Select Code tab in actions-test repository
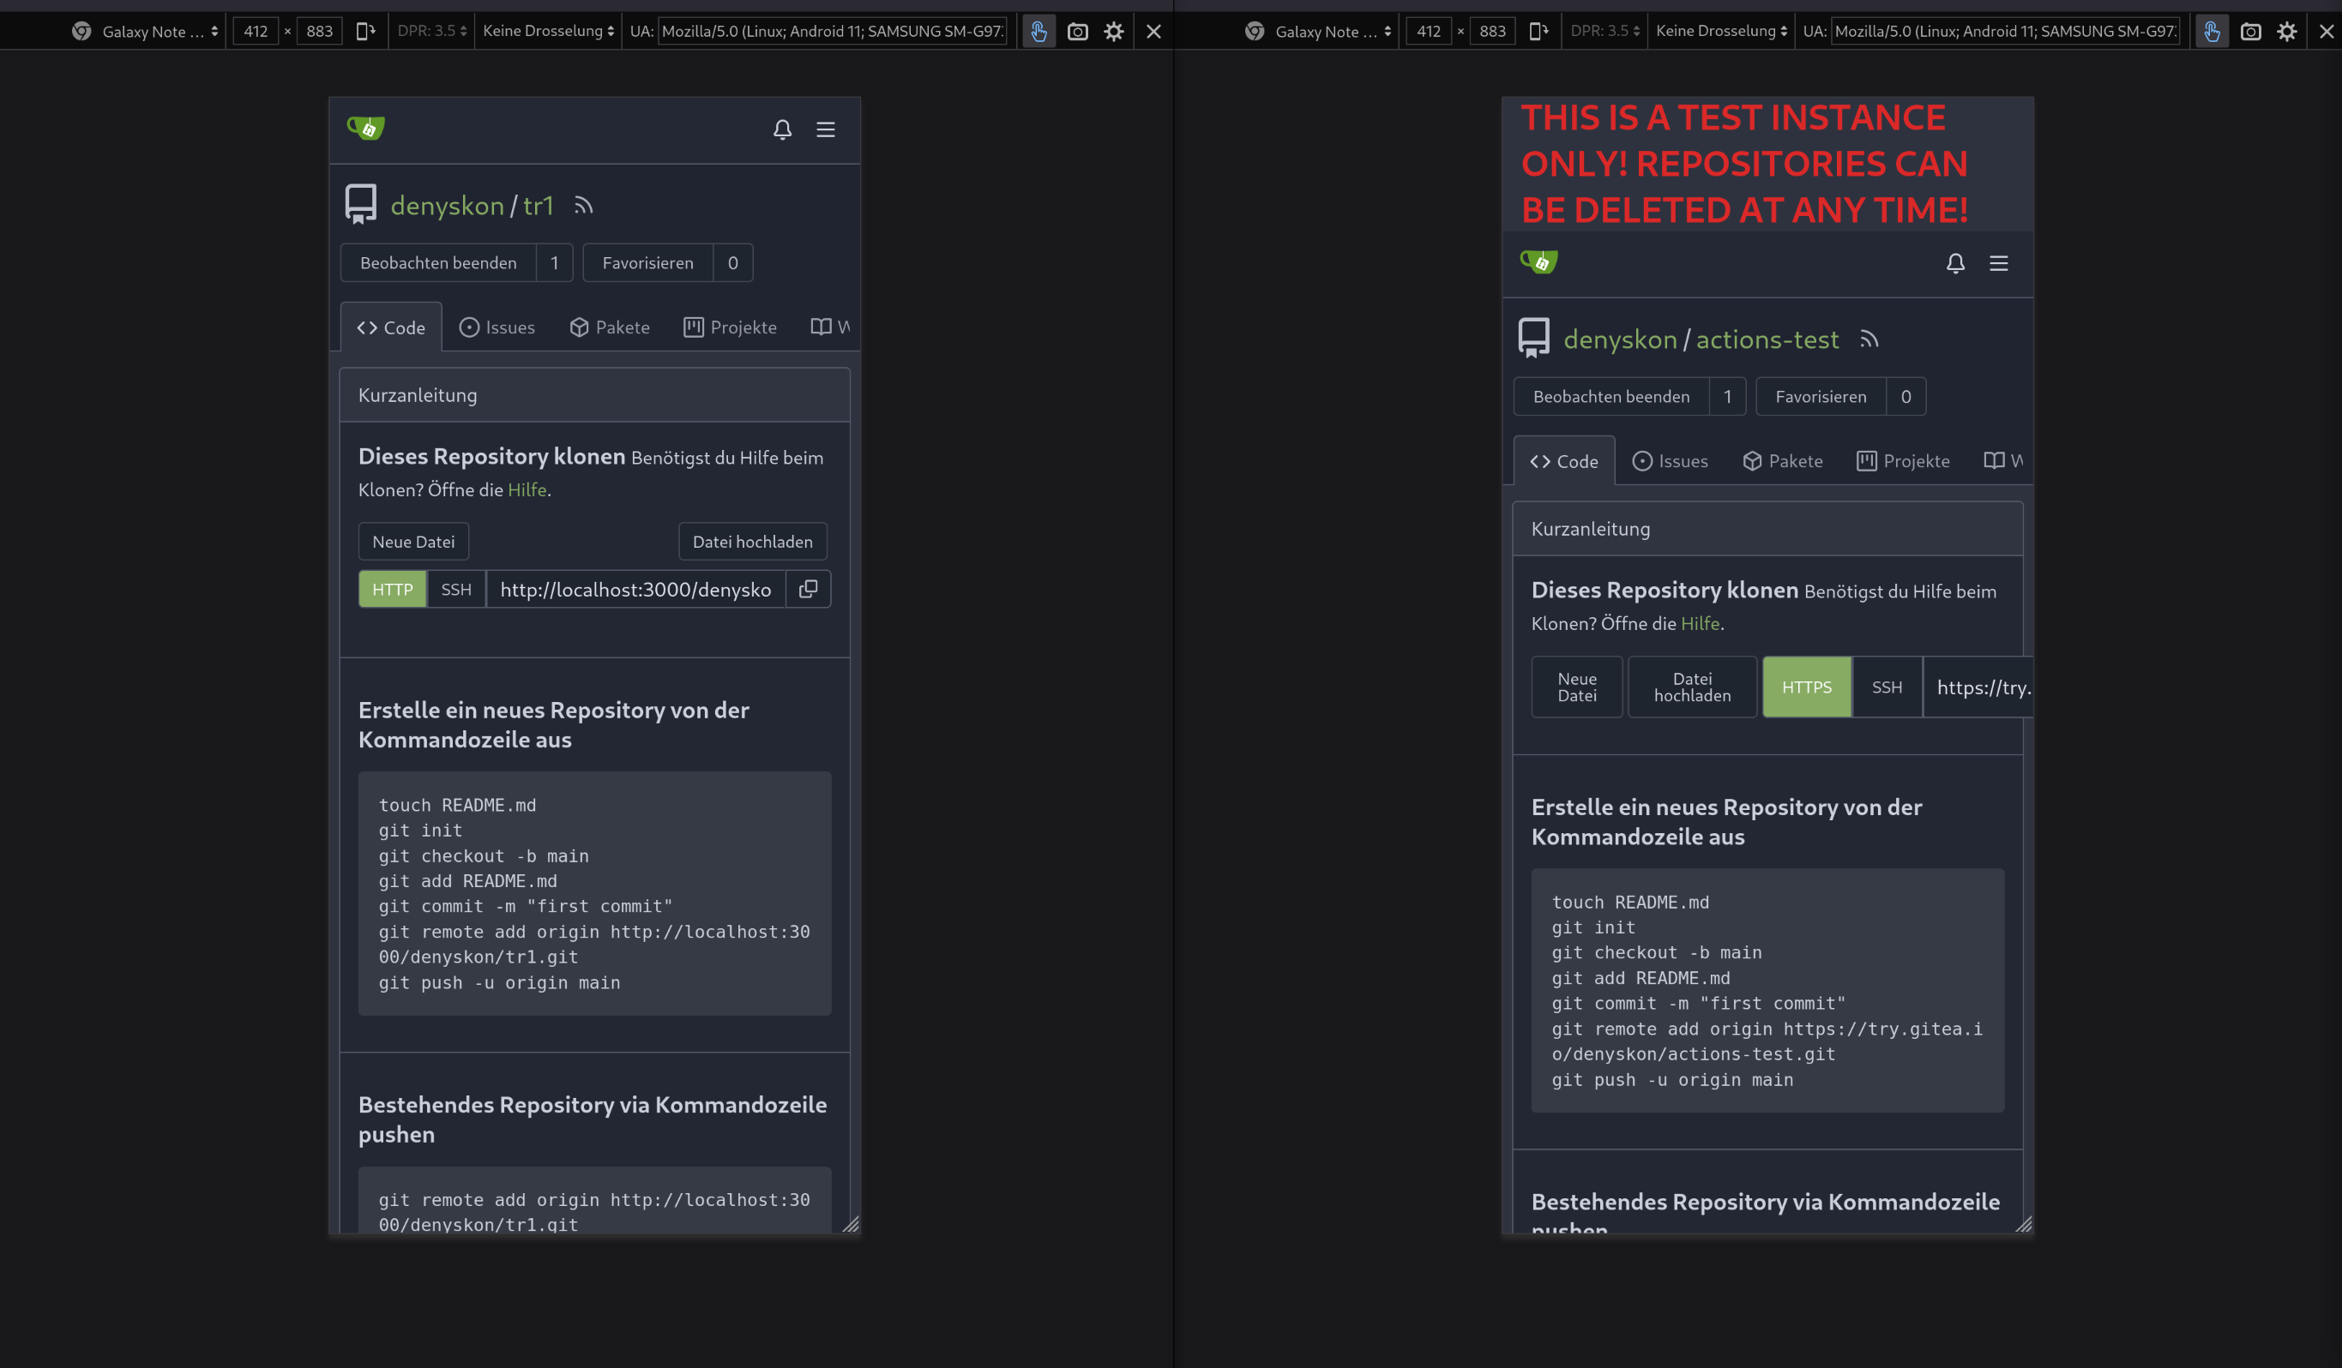This screenshot has height=1368, width=2342. click(1564, 460)
